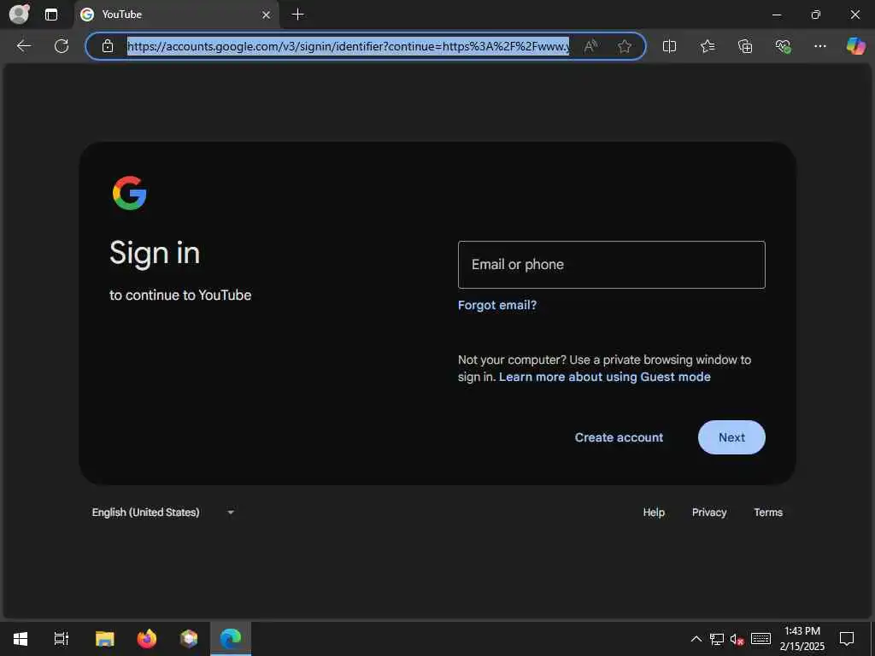Open the Privacy link
875x656 pixels.
point(709,512)
